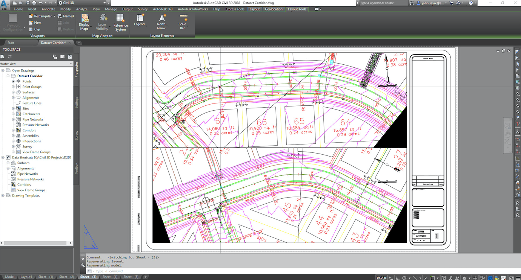The image size is (521, 280).
Task: Insert a Scale Bar element
Action: [x=182, y=21]
